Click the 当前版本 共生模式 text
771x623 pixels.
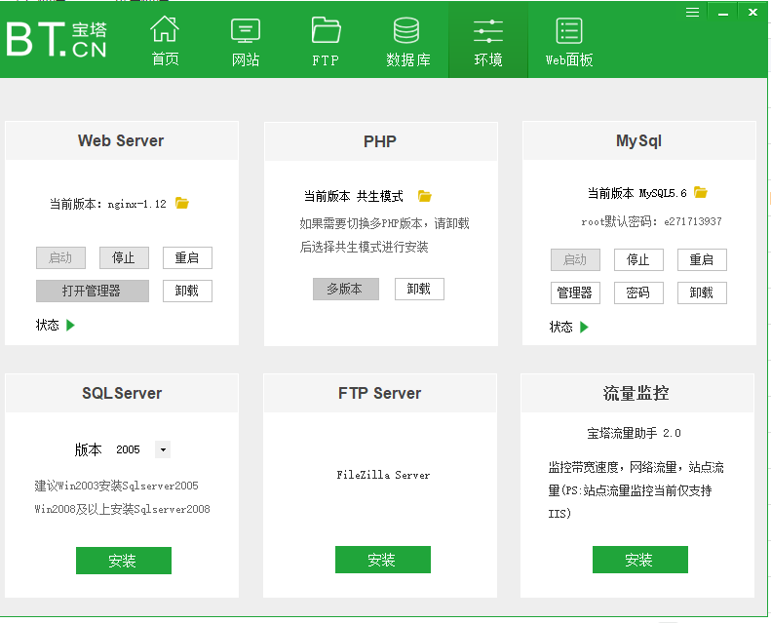(x=354, y=196)
